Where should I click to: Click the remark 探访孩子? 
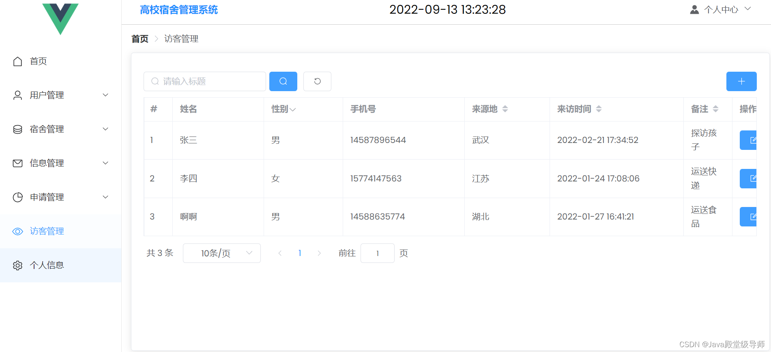[704, 140]
